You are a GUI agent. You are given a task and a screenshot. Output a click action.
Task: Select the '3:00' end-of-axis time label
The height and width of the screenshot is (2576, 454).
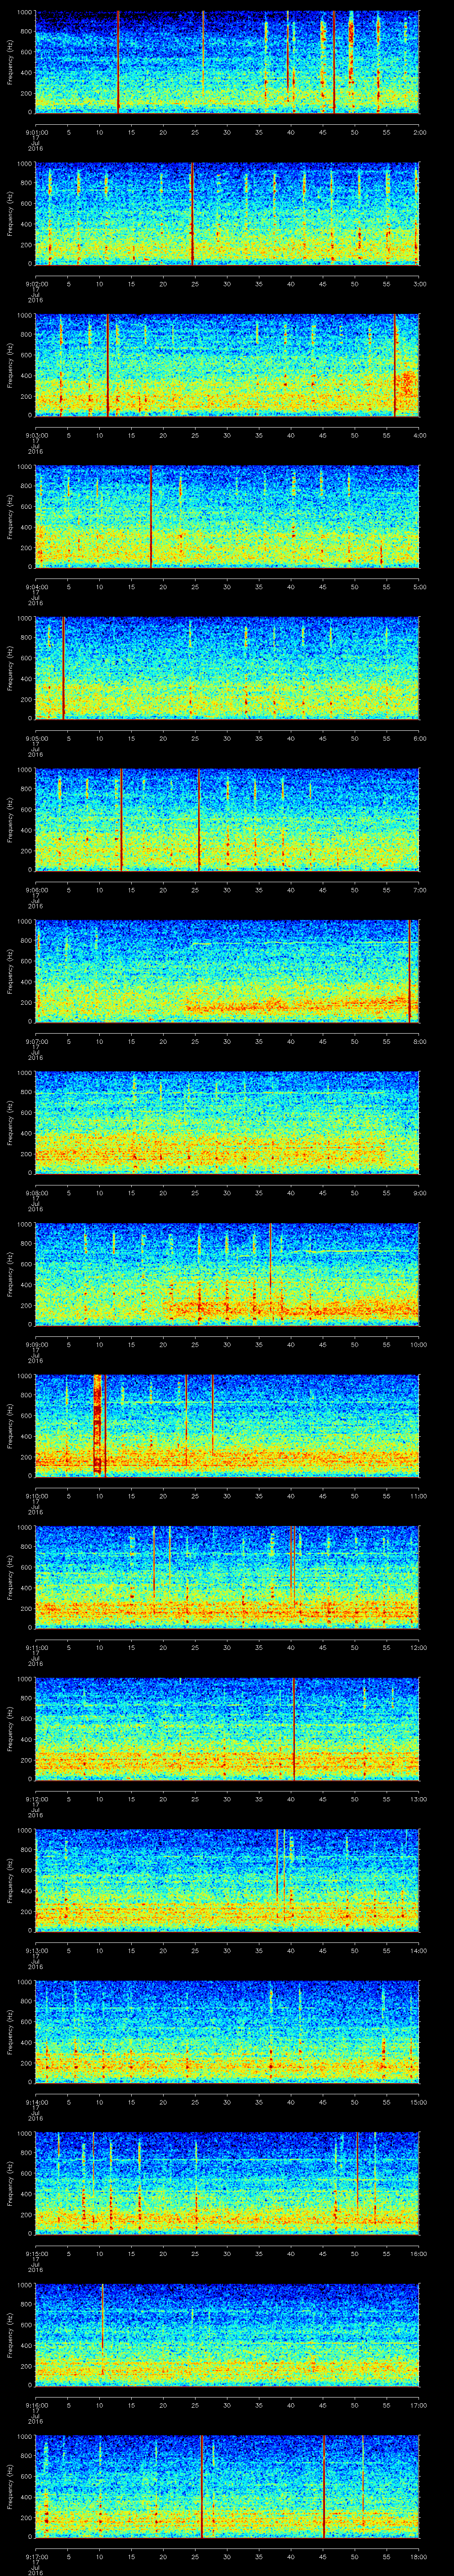420,284
